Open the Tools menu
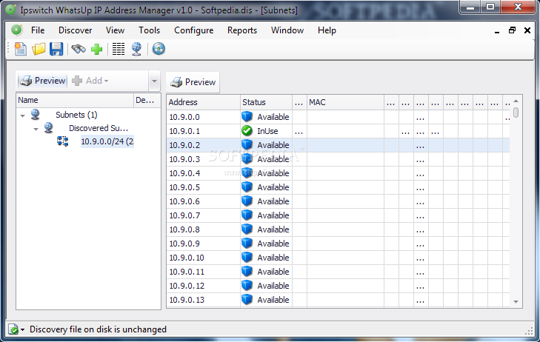The height and width of the screenshot is (342, 540). click(149, 30)
